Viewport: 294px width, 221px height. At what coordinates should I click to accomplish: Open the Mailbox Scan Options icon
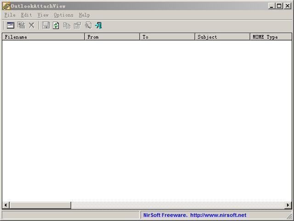pyautogui.click(x=10, y=25)
